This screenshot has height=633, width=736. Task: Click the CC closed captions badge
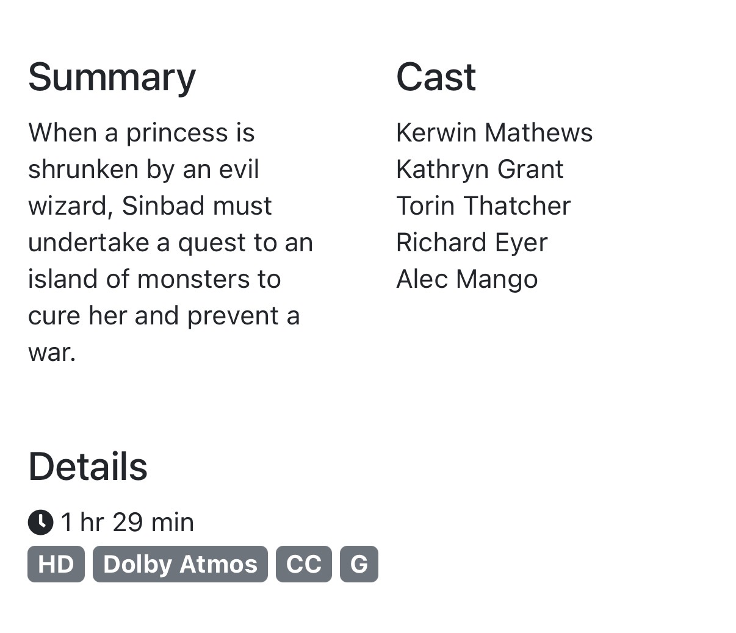click(x=303, y=564)
